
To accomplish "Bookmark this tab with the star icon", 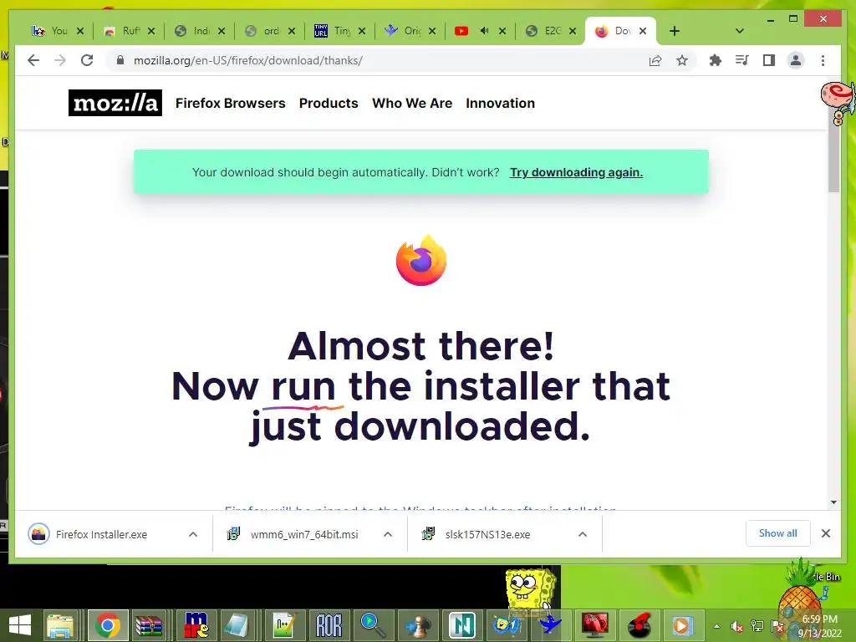I will [682, 60].
